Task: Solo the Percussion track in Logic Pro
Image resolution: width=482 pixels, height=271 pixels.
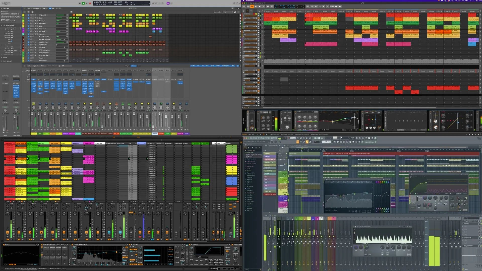Action: (33, 23)
